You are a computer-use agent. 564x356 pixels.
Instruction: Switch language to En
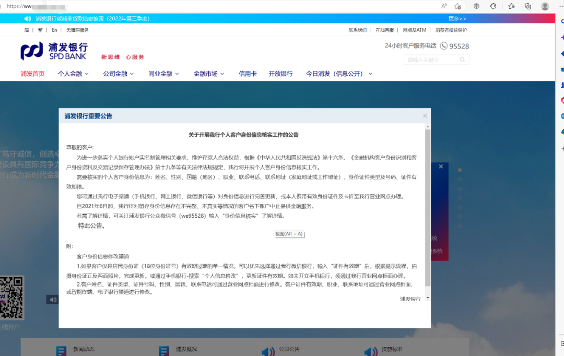[x=54, y=30]
